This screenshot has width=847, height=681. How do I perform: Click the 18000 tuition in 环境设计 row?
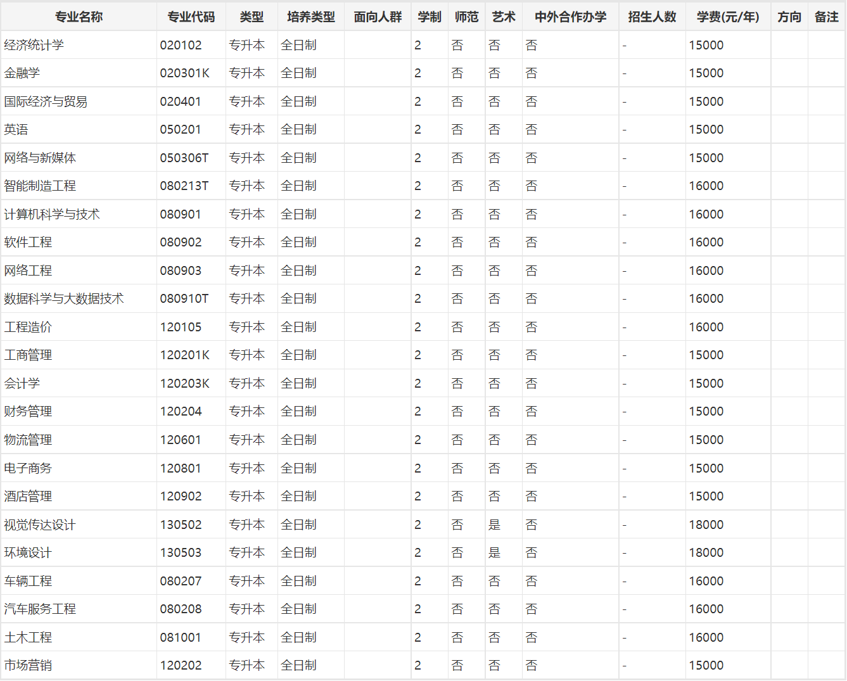pos(706,553)
